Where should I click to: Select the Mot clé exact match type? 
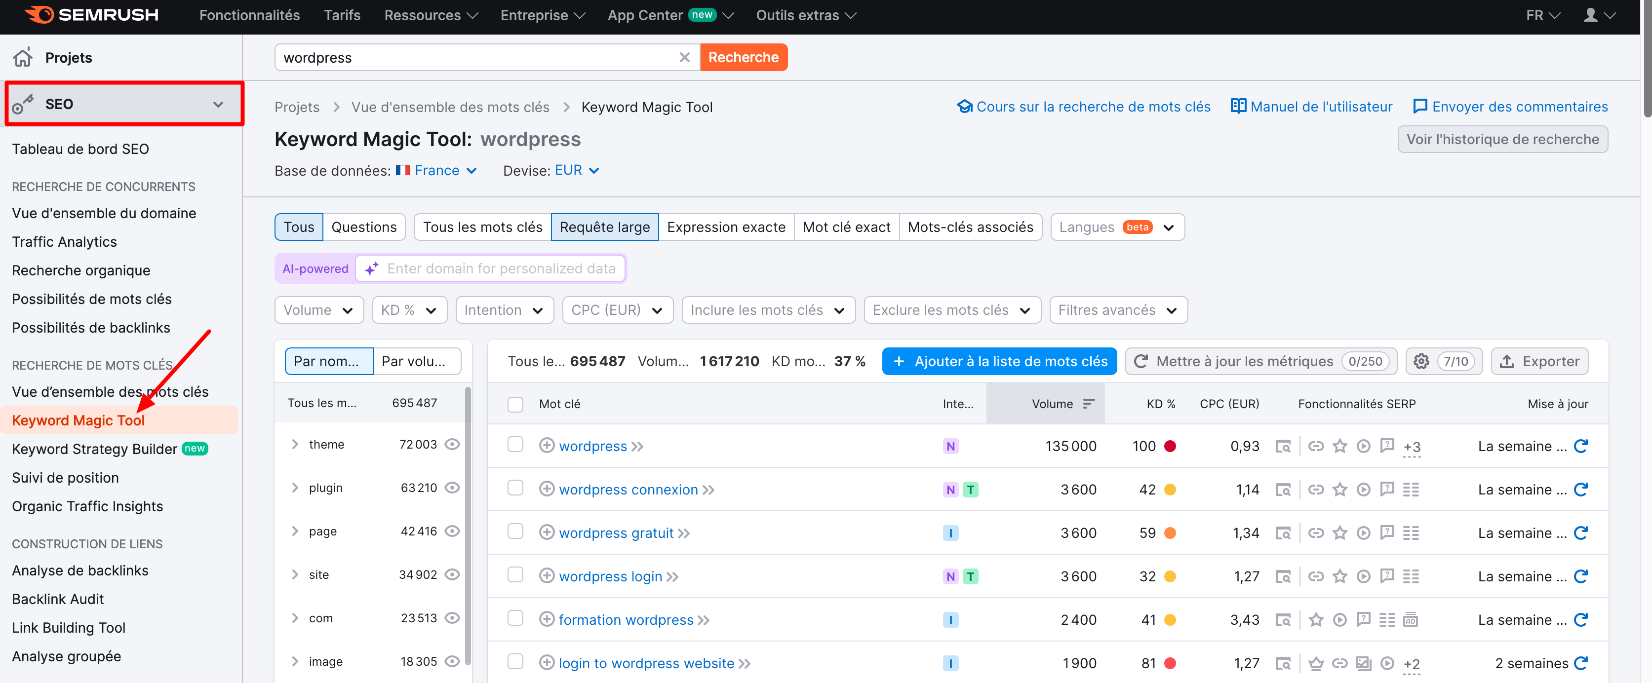(x=847, y=228)
